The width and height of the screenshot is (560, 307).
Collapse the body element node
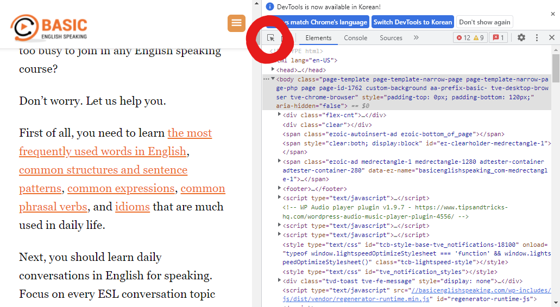[x=273, y=79]
